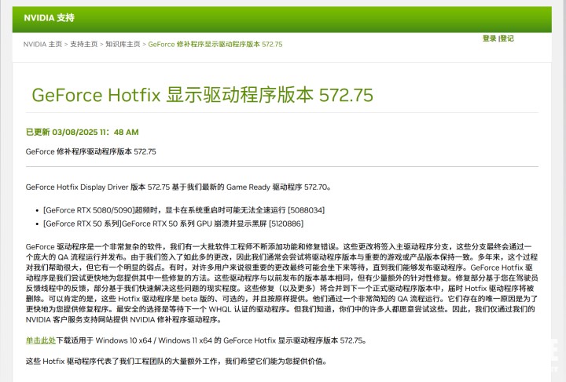Click the NVIDIA 支持 header title
This screenshot has height=382, width=566.
49,17
